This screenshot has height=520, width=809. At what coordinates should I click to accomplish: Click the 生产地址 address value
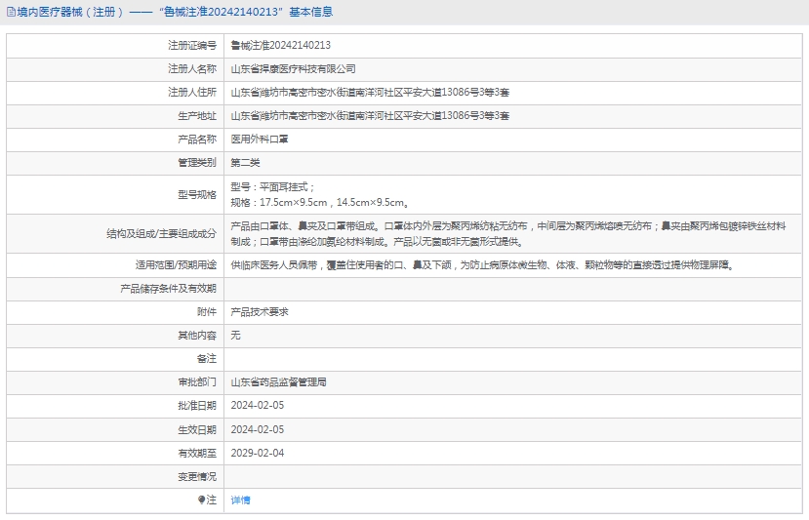pyautogui.click(x=369, y=116)
